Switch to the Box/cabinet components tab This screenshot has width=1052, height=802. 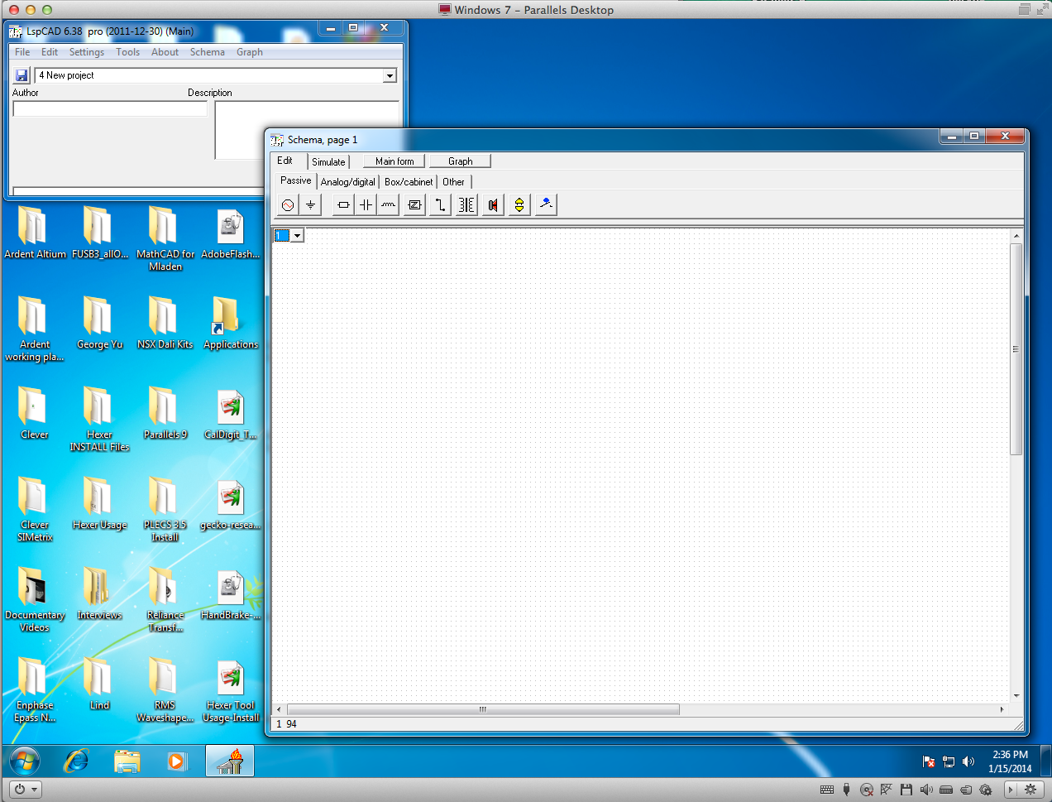point(409,182)
